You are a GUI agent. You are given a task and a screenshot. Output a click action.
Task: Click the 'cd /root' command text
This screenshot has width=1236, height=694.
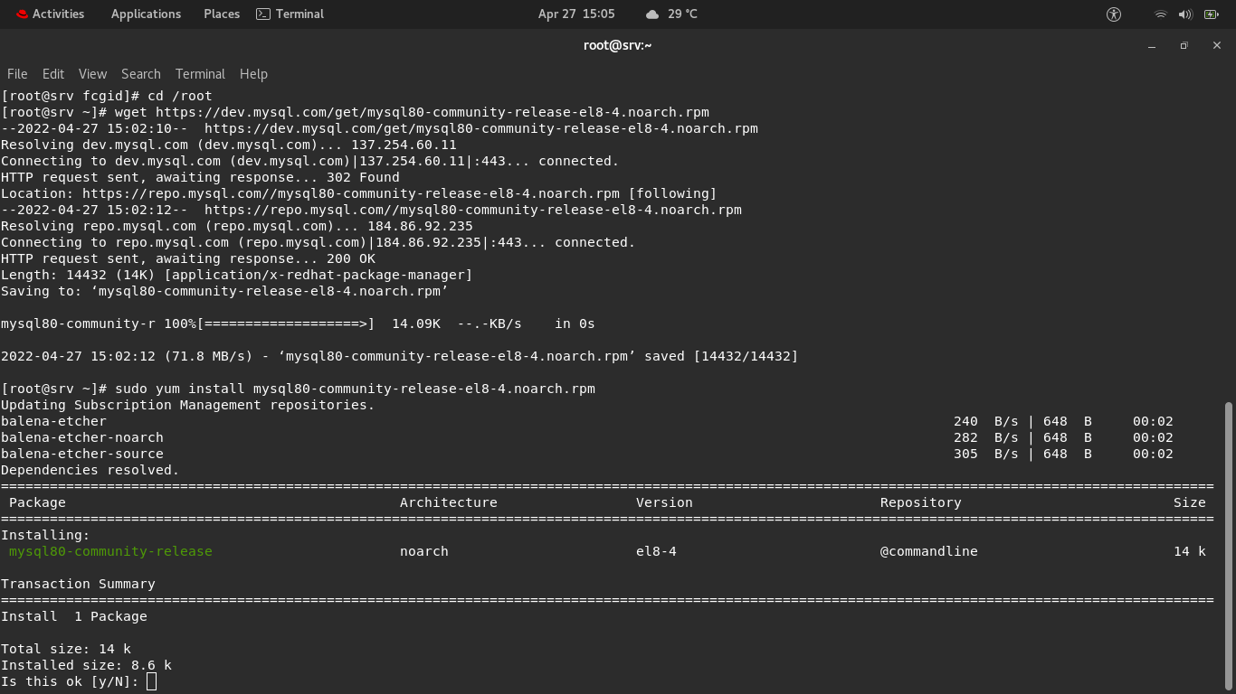[179, 96]
